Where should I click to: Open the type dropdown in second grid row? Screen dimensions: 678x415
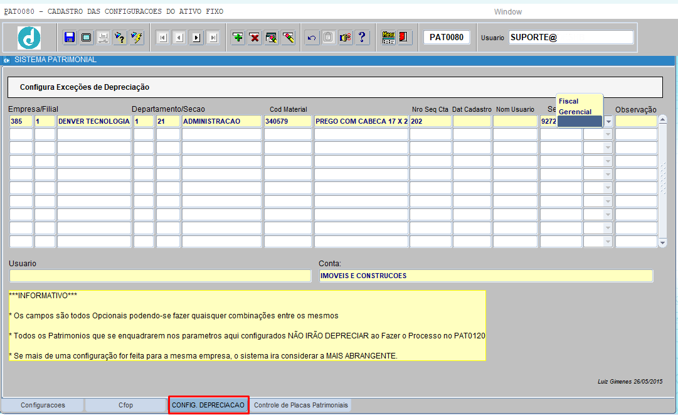coord(608,134)
